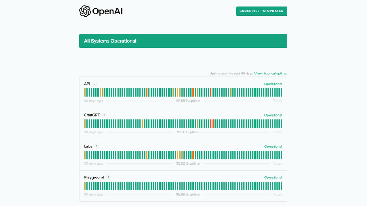
Task: Click the first yellow bar in API uptime
Action: pos(85,92)
